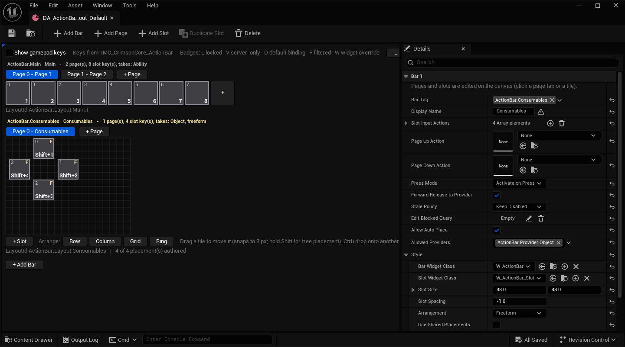Add a new element to Slot Input Actions
625x347 pixels.
[x=550, y=123]
